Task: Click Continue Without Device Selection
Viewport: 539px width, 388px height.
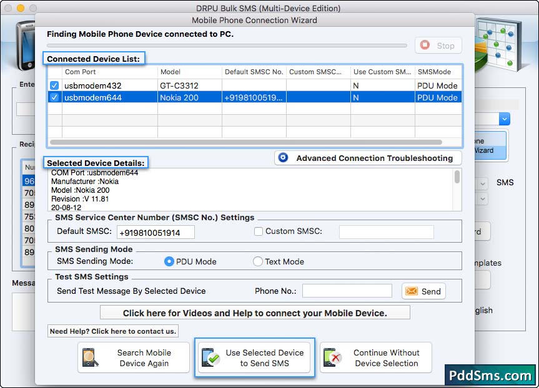Action: 376,358
